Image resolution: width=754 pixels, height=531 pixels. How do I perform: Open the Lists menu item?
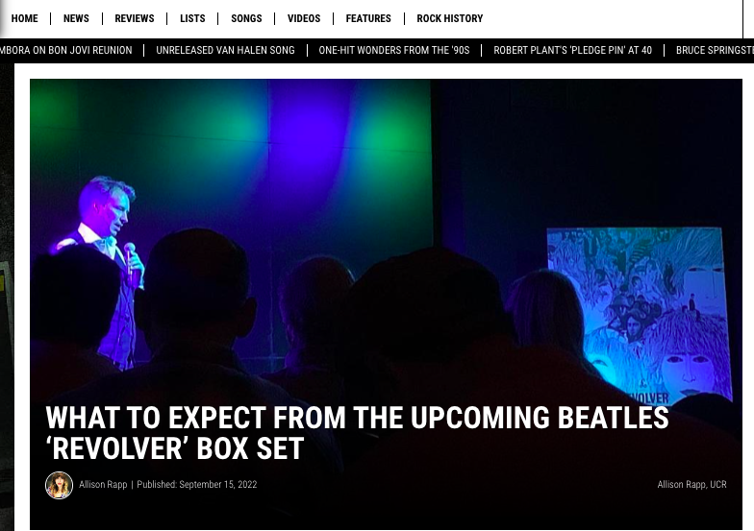click(x=192, y=18)
